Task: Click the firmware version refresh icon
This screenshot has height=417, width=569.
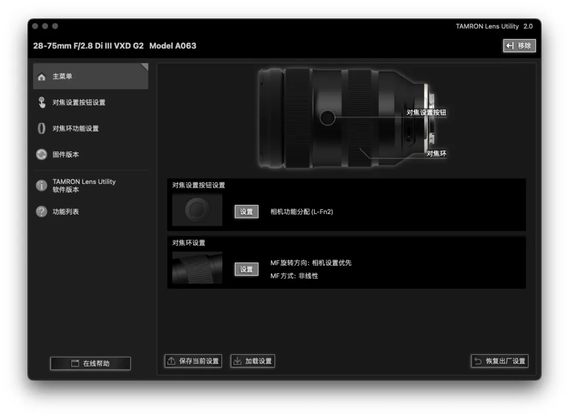Action: point(42,154)
